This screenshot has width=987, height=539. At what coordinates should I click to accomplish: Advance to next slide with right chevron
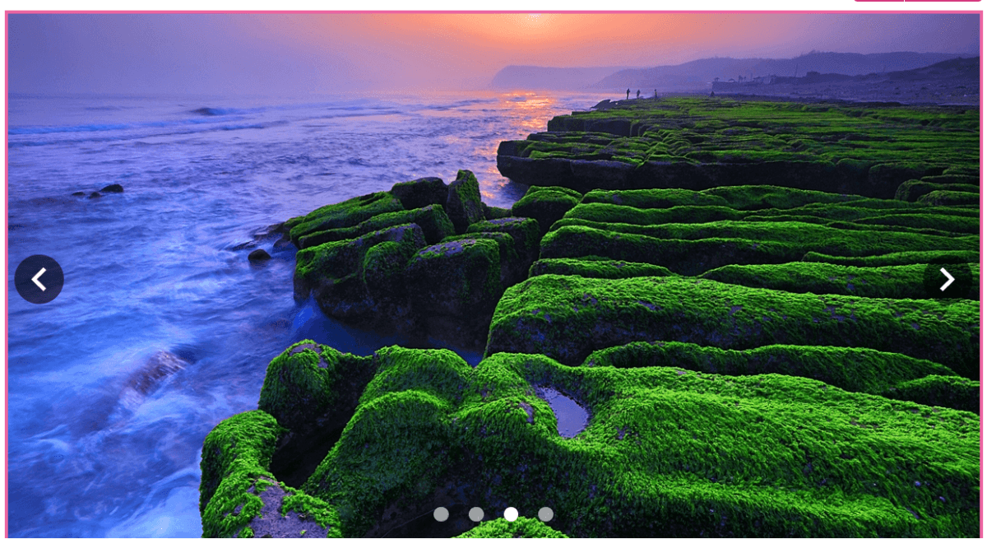click(947, 280)
